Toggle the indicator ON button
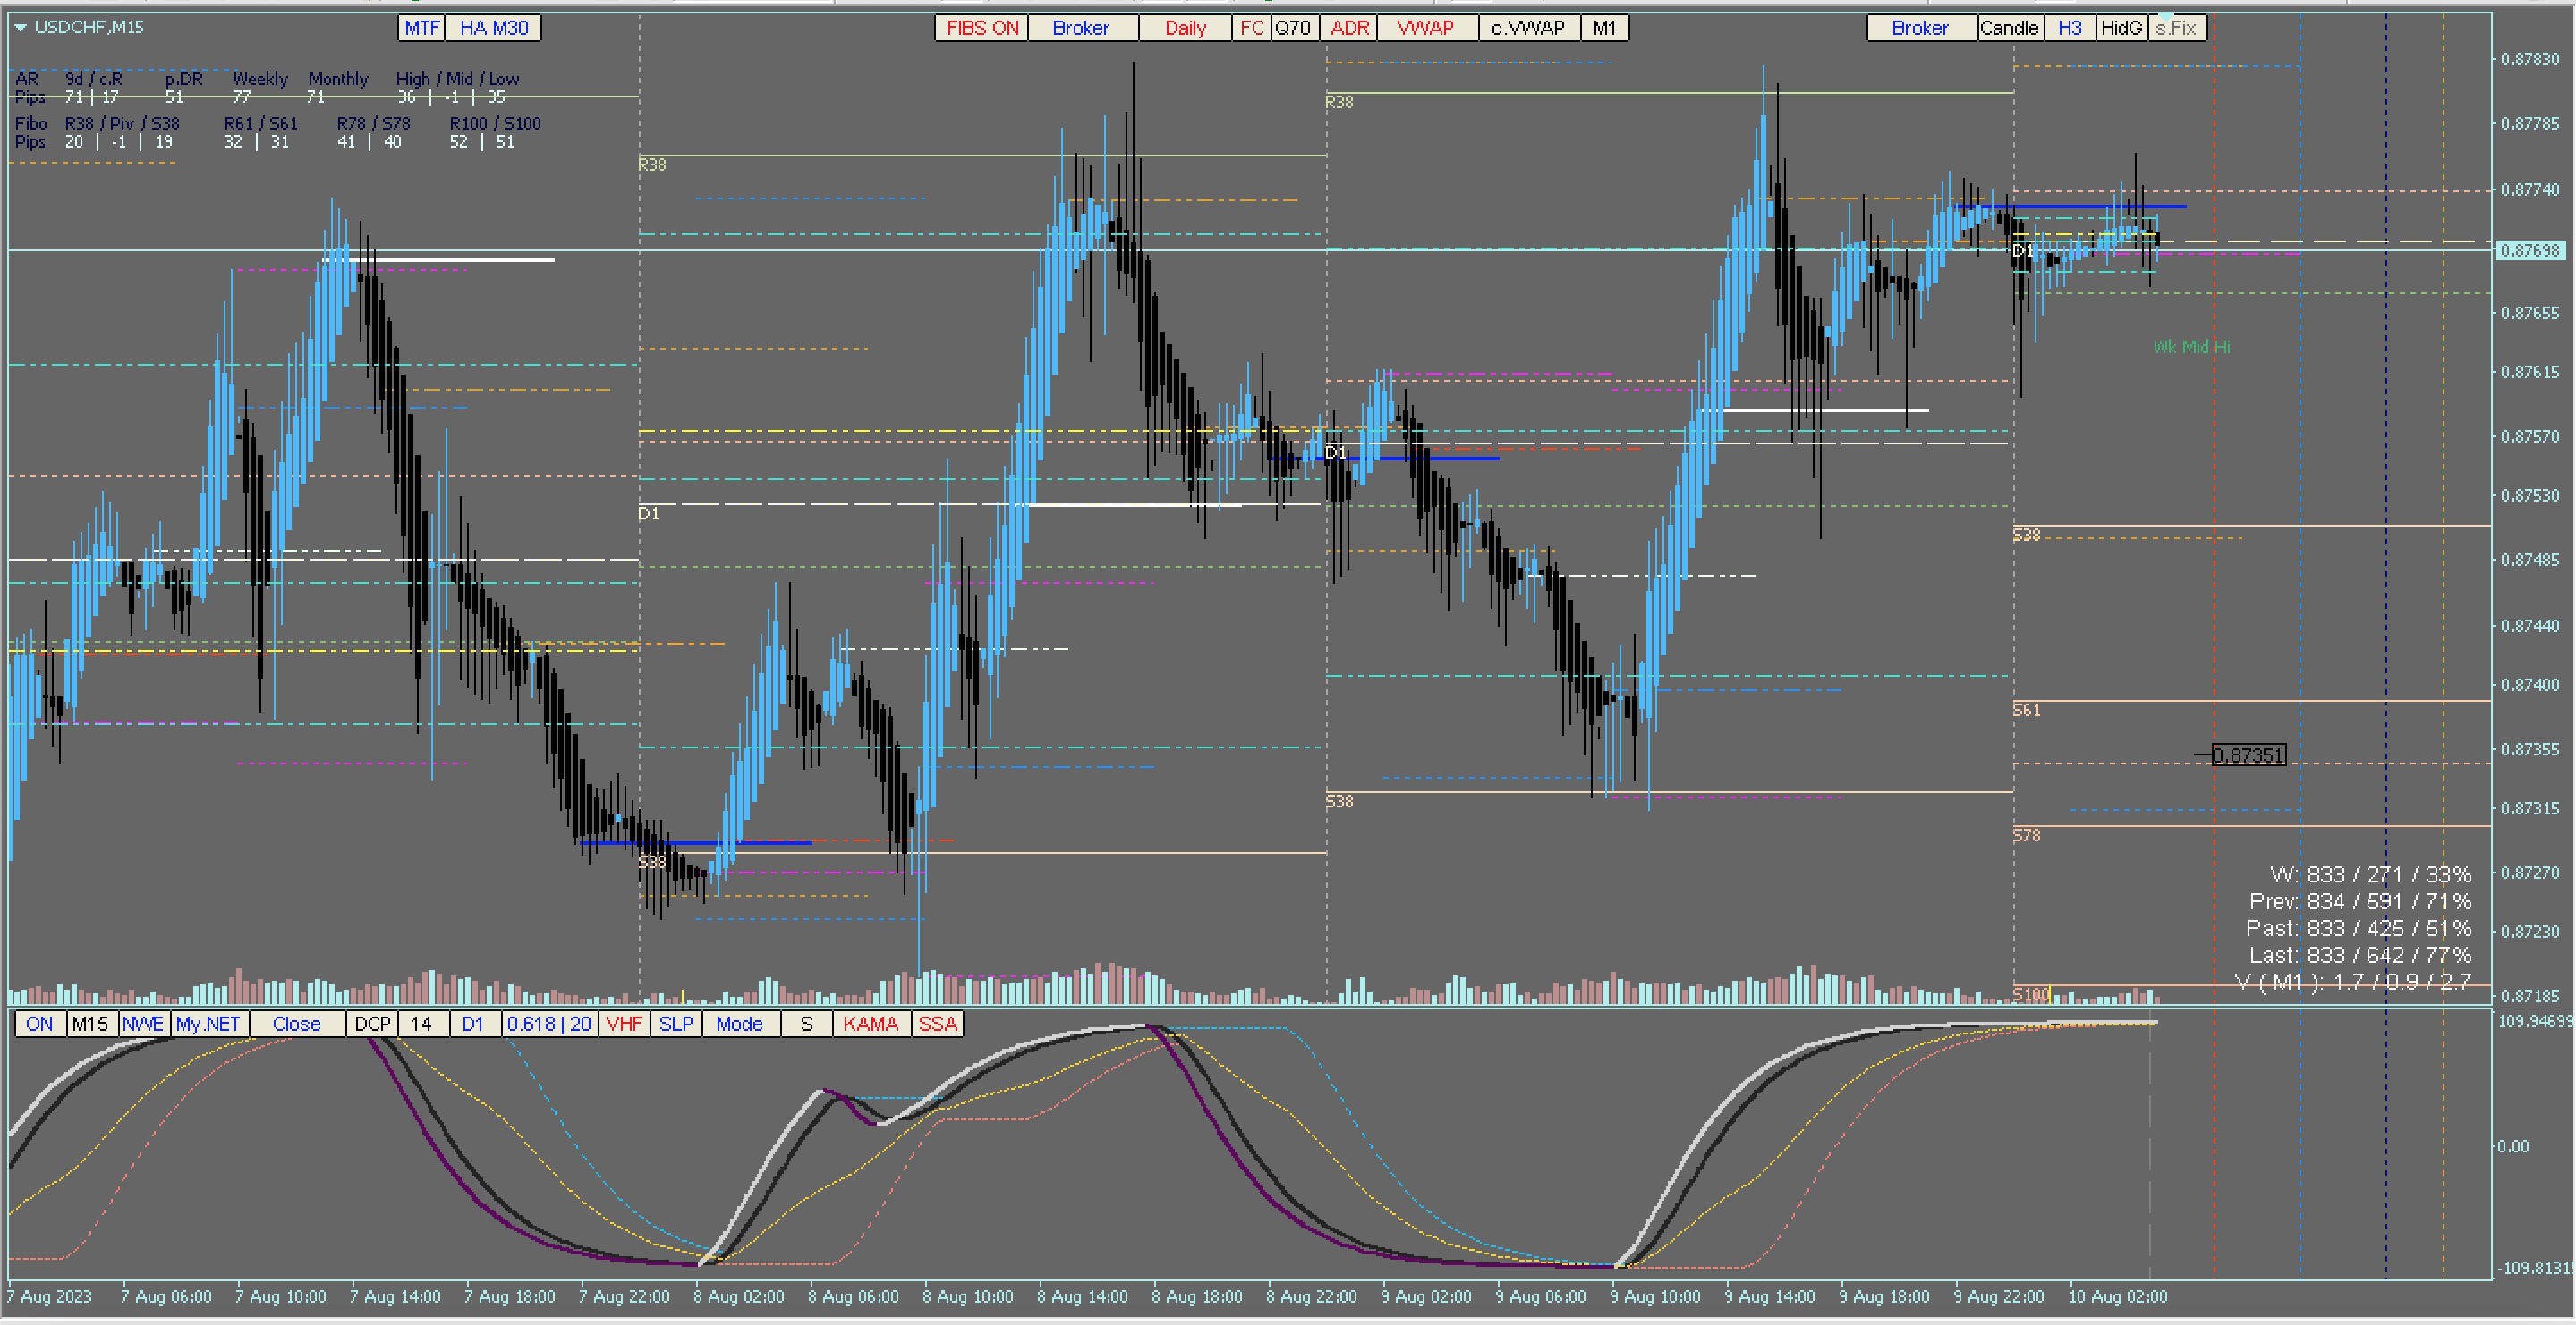This screenshot has height=1325, width=2576. pyautogui.click(x=39, y=1025)
